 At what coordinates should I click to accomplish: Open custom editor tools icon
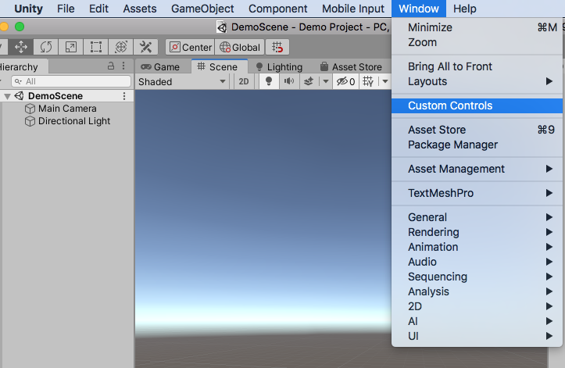coord(145,47)
